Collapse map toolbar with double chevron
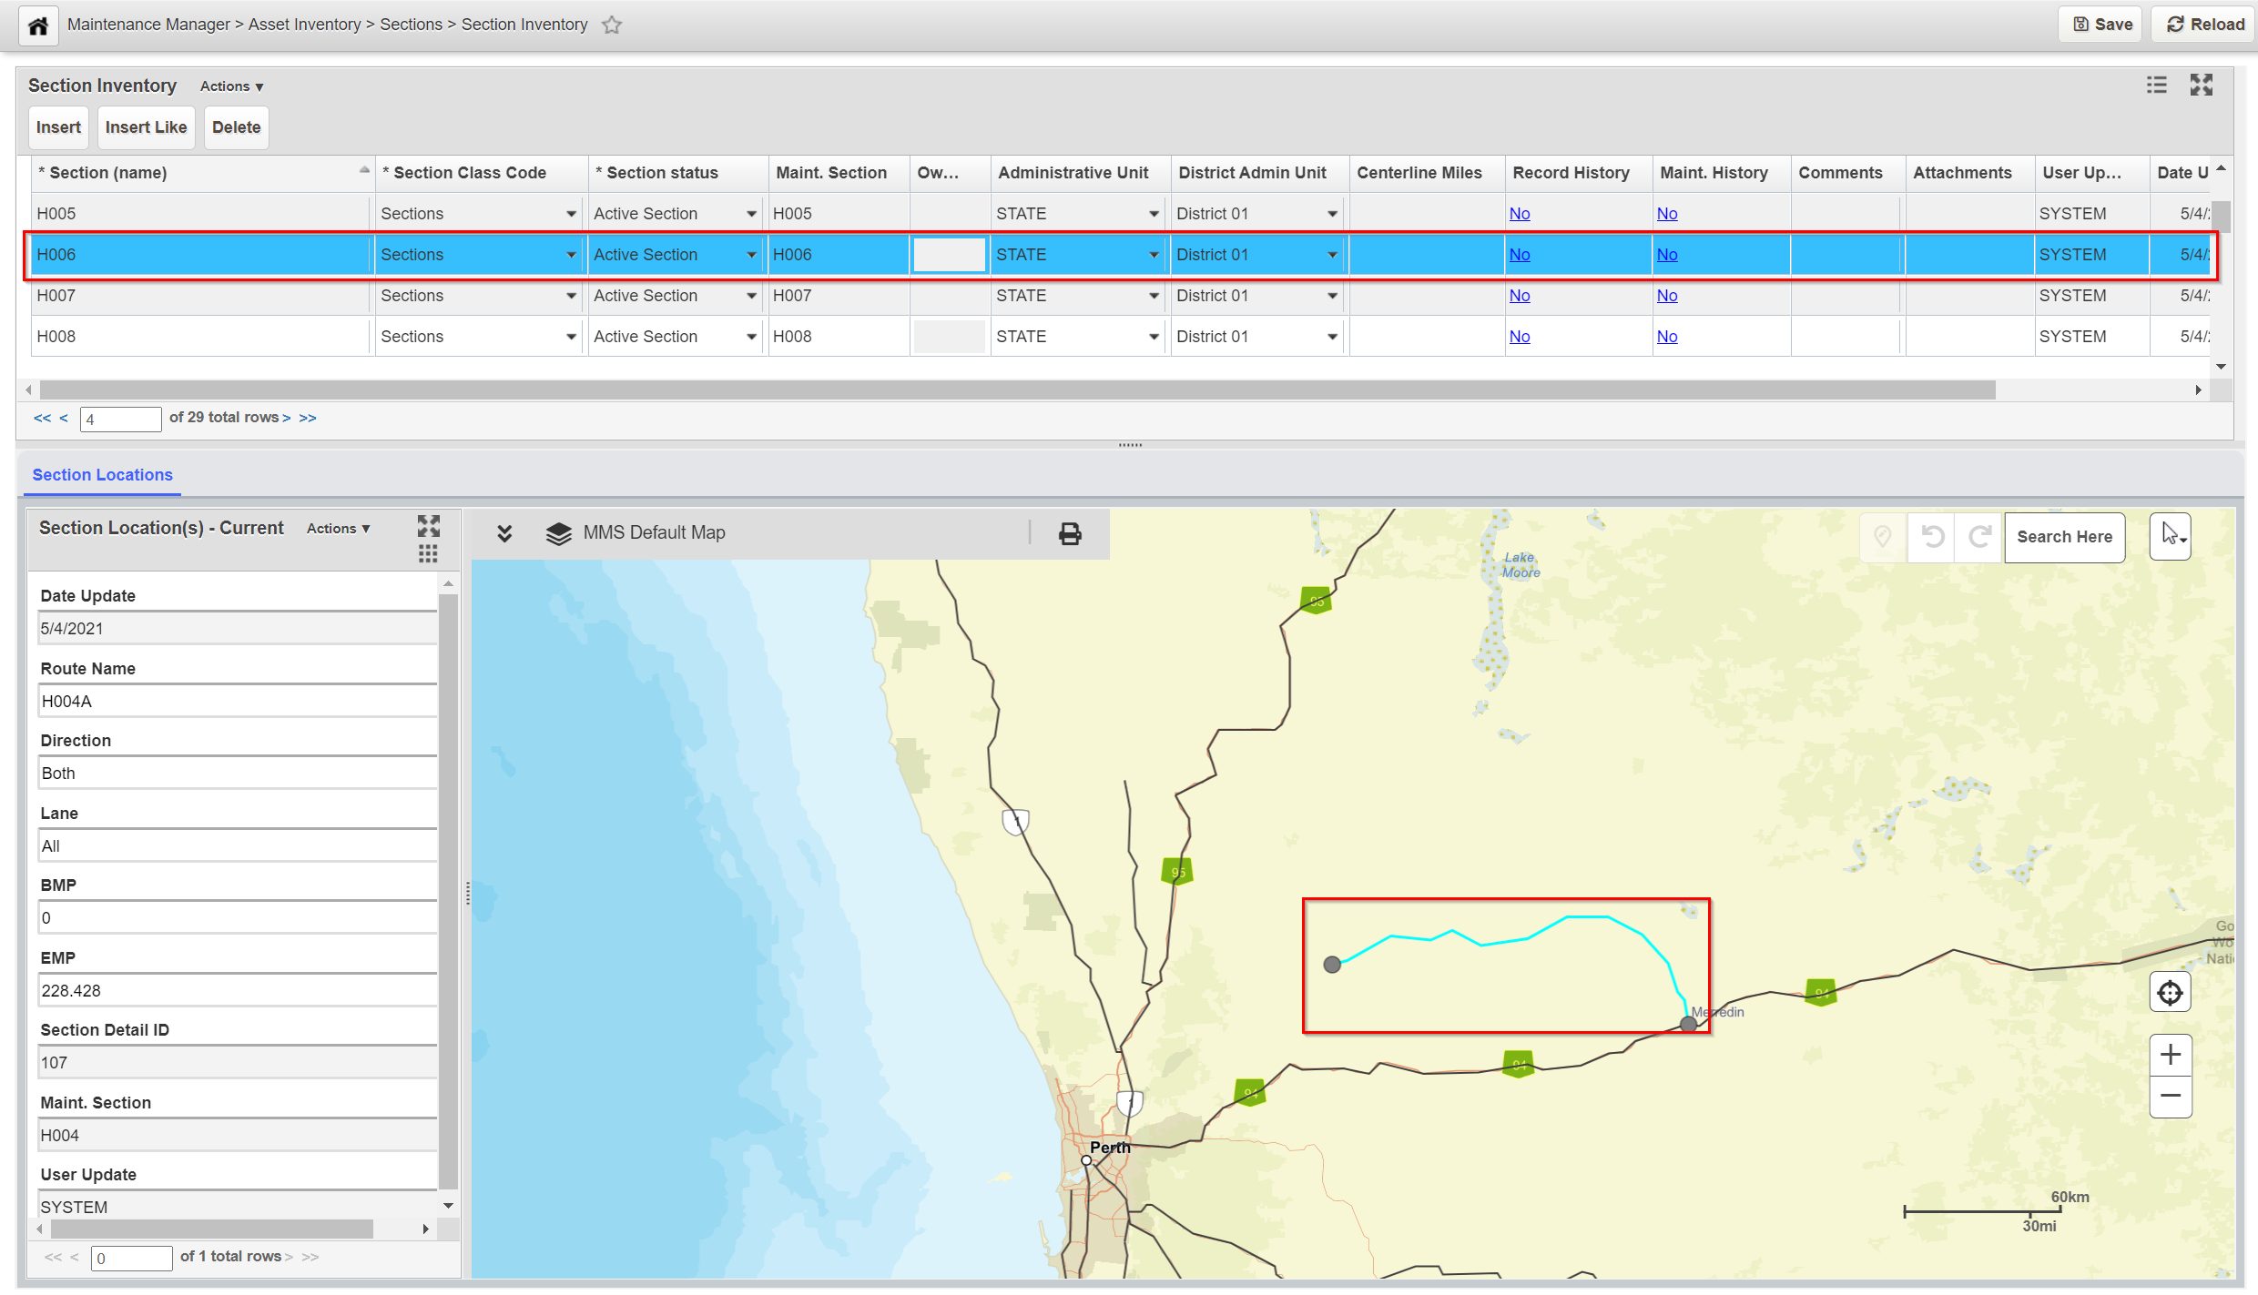The height and width of the screenshot is (1295, 2258). point(504,533)
